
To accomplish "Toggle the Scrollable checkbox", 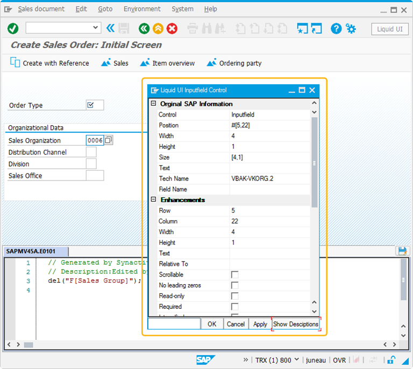I will 234,274.
